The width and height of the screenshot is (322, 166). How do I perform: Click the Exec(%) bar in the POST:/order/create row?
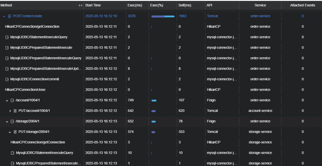(x=163, y=16)
